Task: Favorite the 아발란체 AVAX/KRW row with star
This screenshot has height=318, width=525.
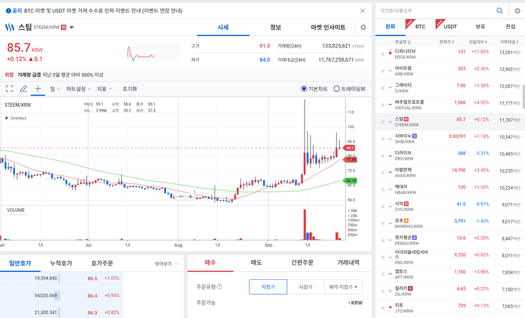Action: 383,173
